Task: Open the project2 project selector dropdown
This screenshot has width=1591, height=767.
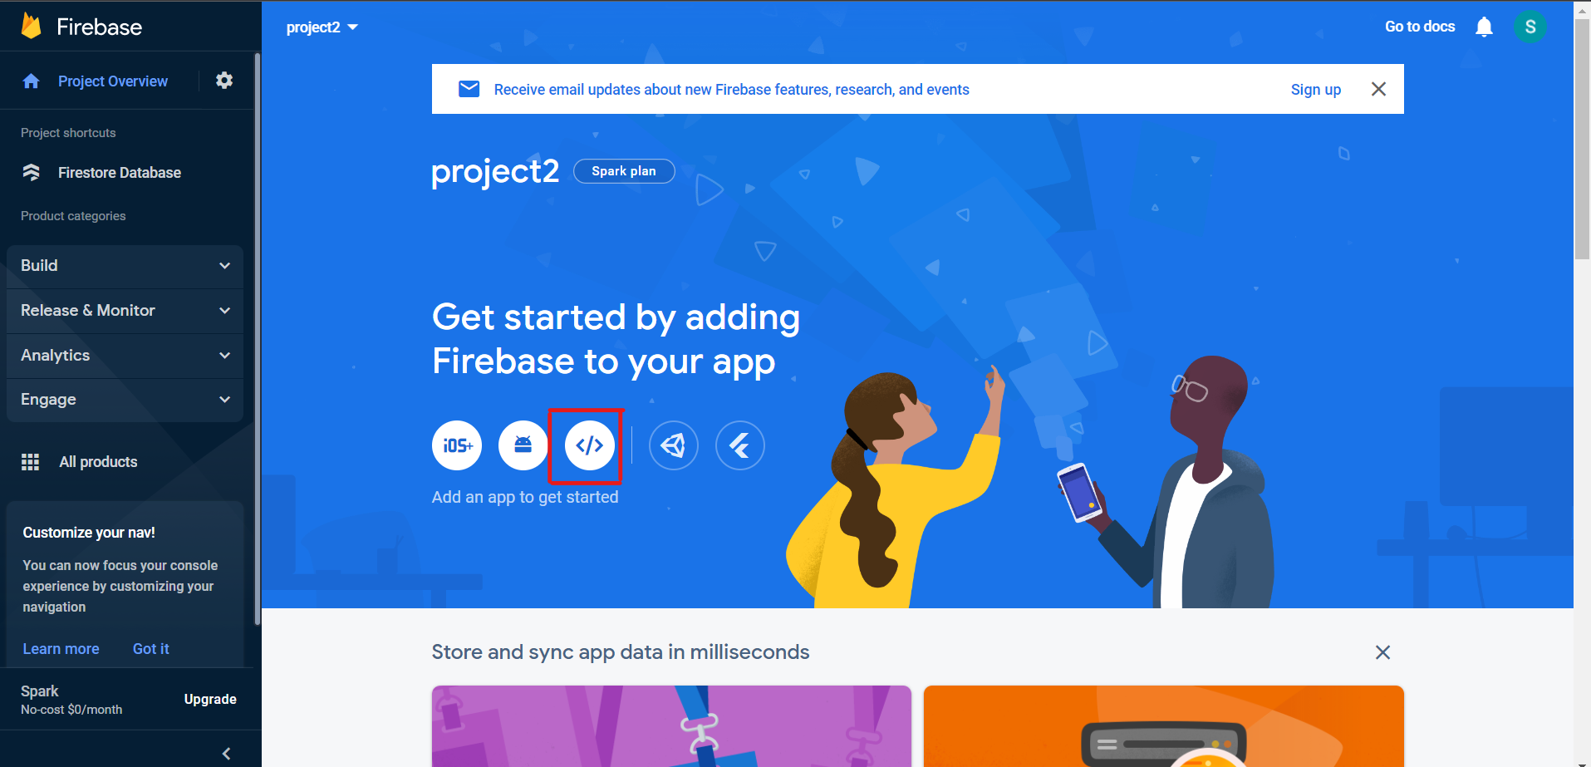Action: [322, 27]
